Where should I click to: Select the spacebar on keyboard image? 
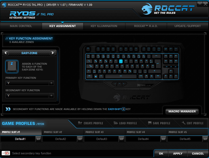121,76
